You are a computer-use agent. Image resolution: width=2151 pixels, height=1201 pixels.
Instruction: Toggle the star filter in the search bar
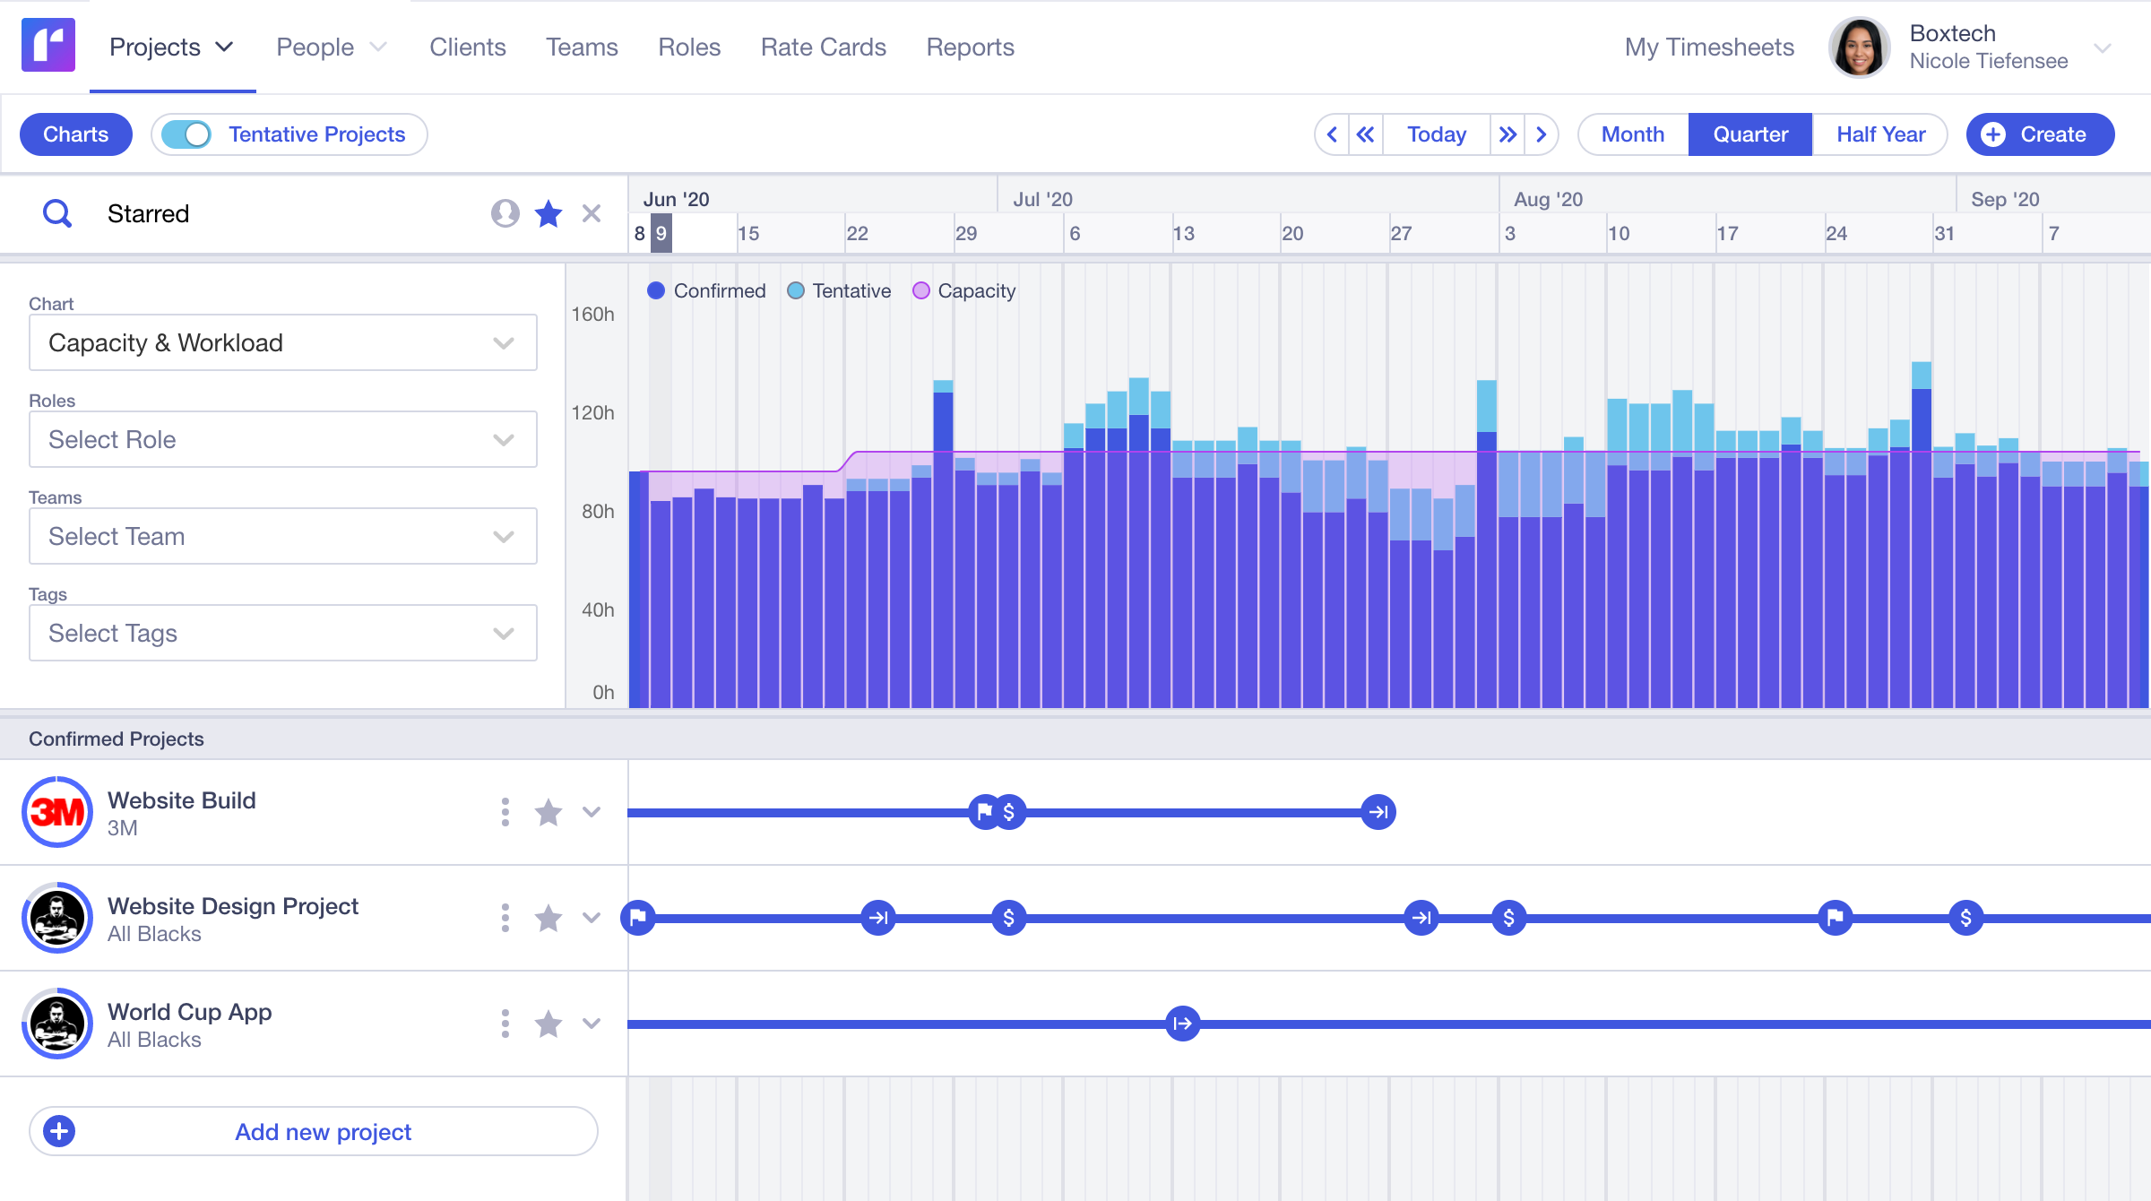coord(548,214)
